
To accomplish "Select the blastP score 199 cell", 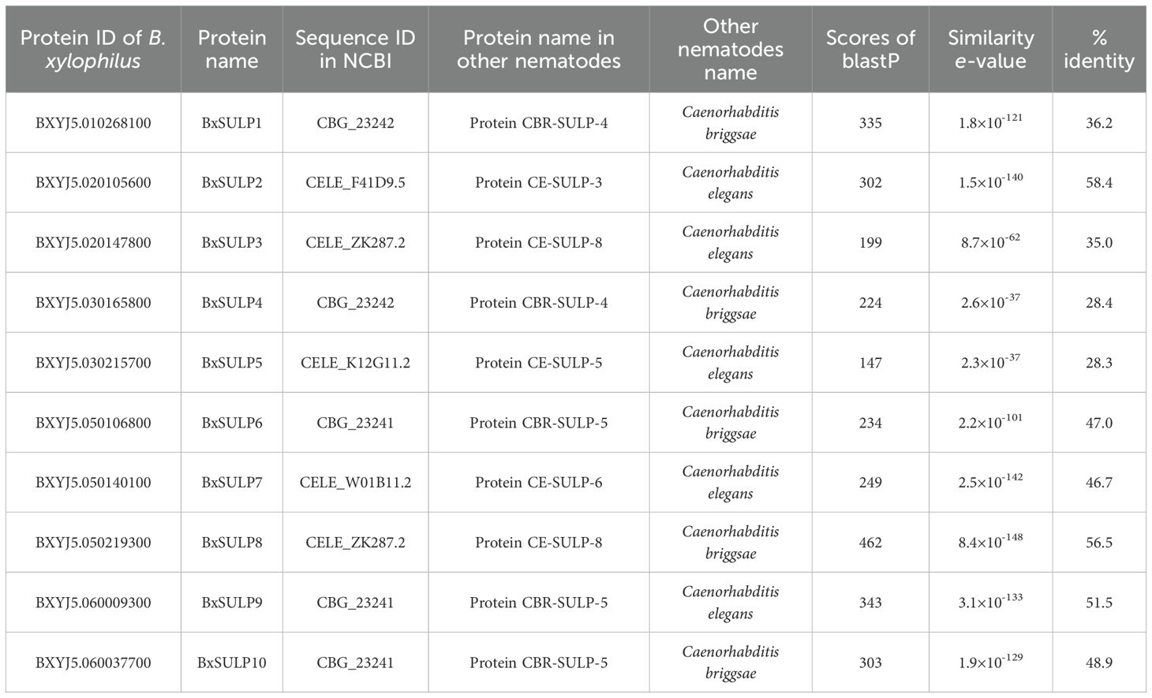I will coord(870,243).
